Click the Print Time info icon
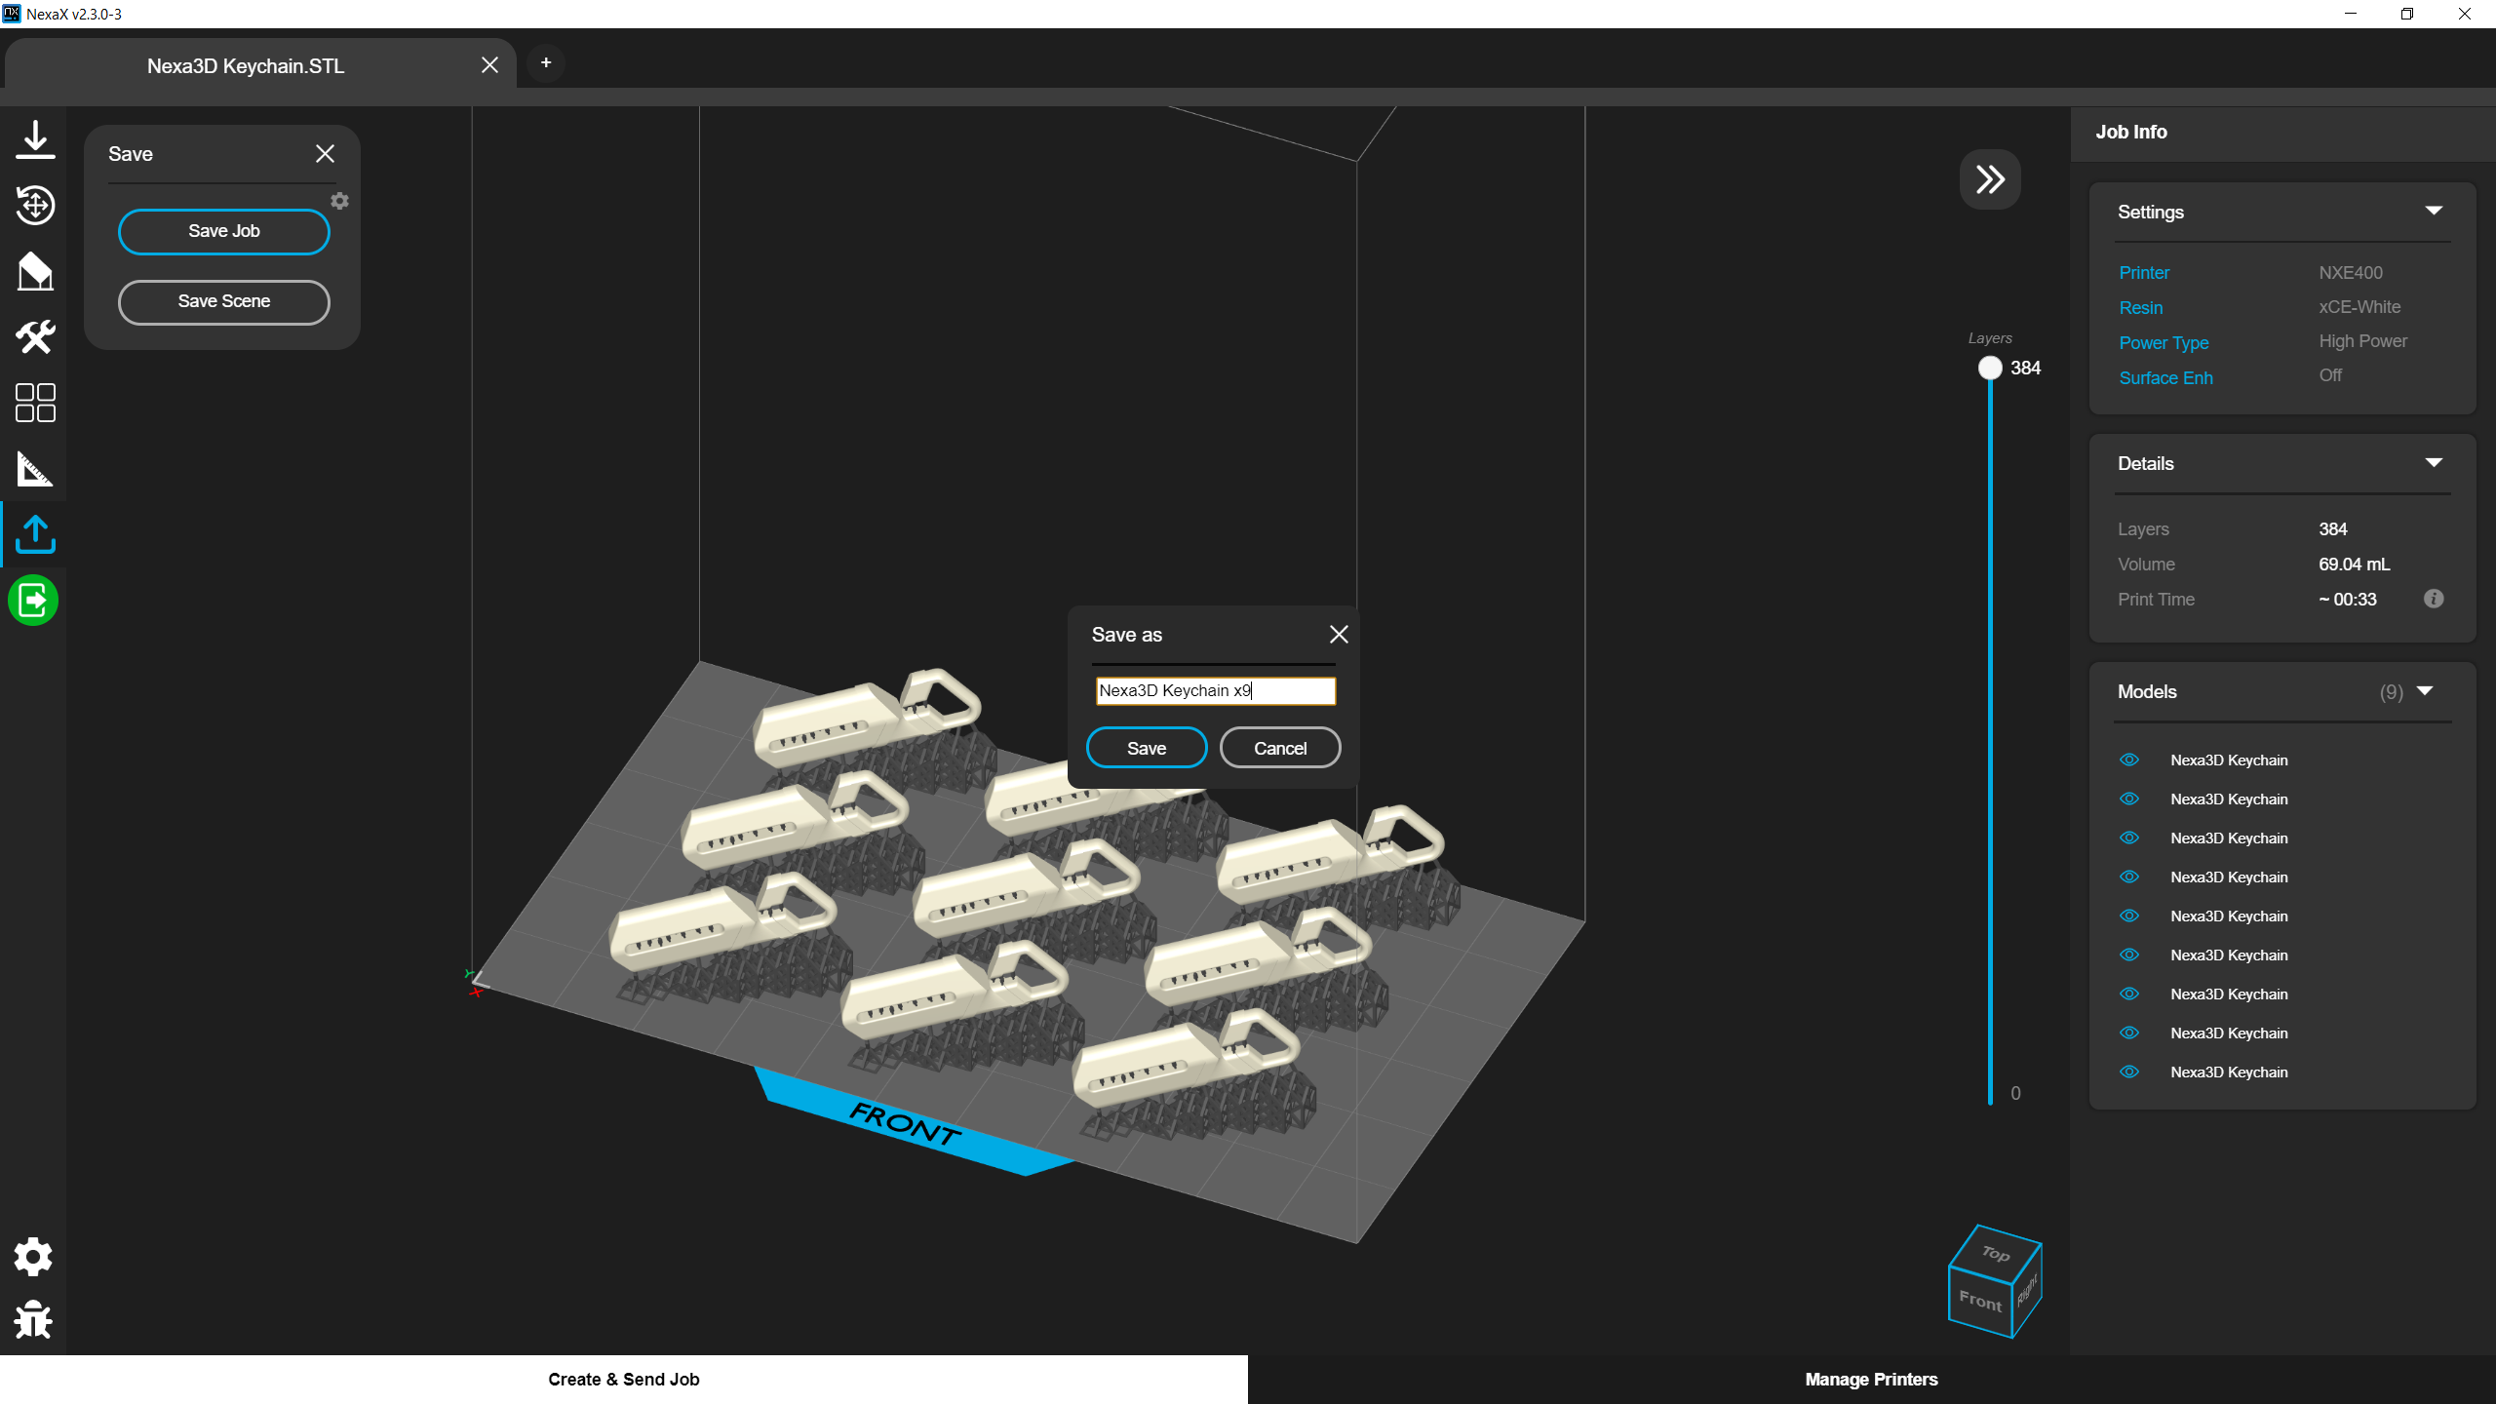2496x1404 pixels. pos(2434,599)
